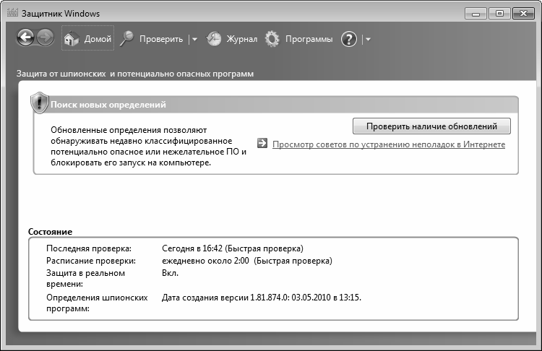Click the definitions version 1.81.874.0 text
The image size is (542, 351).
(262, 298)
